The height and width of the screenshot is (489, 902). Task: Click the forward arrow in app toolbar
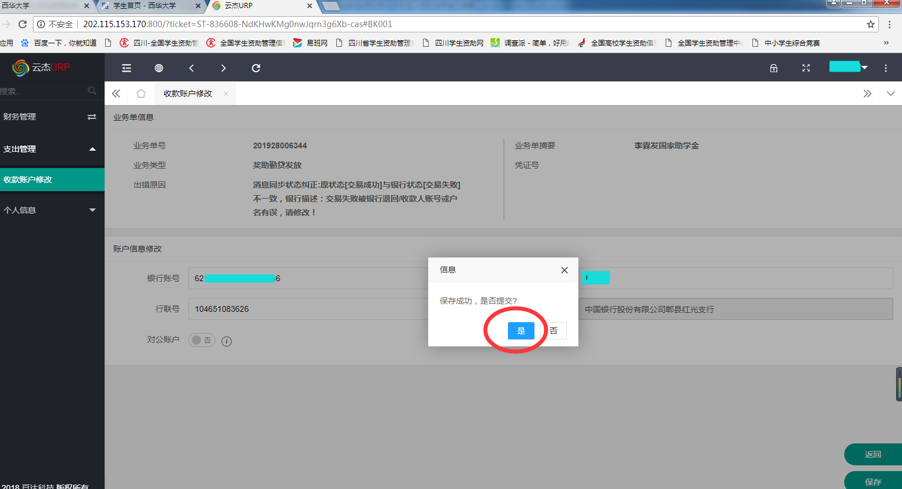point(224,68)
